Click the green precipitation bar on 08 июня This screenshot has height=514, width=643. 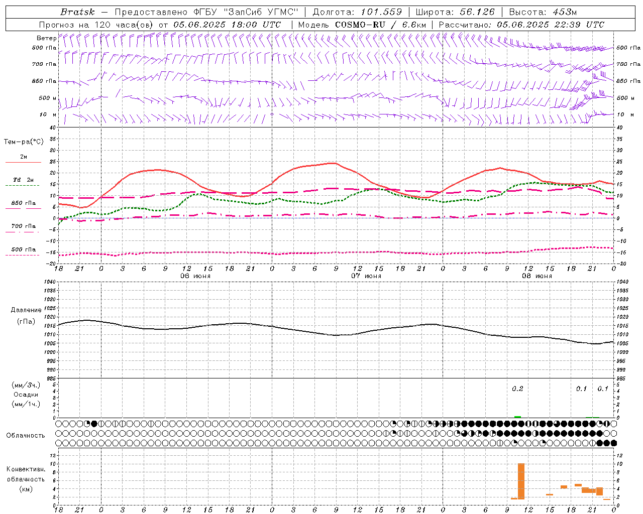[x=517, y=417]
